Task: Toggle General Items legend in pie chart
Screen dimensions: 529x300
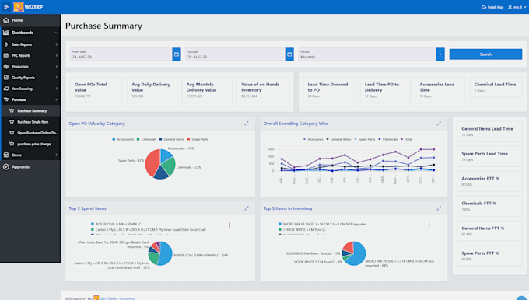Action: coord(171,139)
